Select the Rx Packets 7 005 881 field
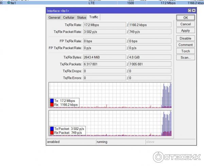The height and width of the screenshot is (166, 204). [150, 64]
